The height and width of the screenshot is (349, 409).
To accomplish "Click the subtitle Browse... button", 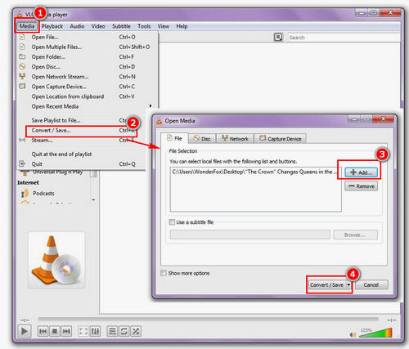I will pyautogui.click(x=355, y=235).
